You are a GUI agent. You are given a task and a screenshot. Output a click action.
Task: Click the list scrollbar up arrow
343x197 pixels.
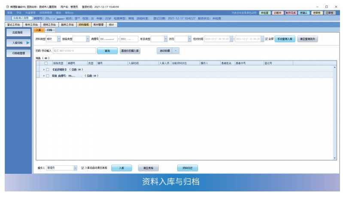pos(335,67)
